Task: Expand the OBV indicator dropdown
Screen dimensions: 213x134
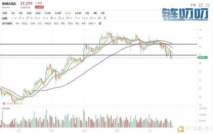Action: point(95,23)
